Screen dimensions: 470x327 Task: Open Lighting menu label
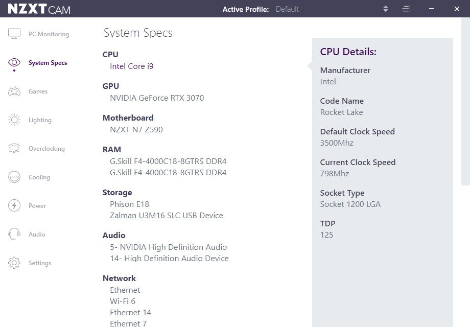(x=40, y=120)
